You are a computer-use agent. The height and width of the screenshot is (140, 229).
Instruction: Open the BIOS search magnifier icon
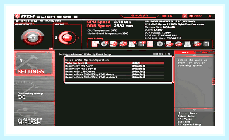185,16
